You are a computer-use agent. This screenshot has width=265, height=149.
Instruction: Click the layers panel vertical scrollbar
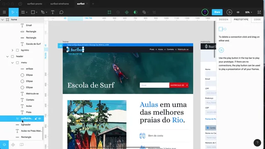tap(43, 133)
